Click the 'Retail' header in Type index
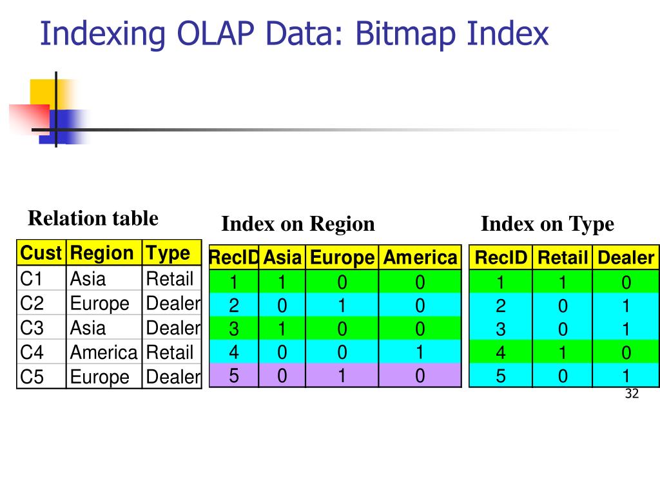The image size is (660, 495). point(562,257)
